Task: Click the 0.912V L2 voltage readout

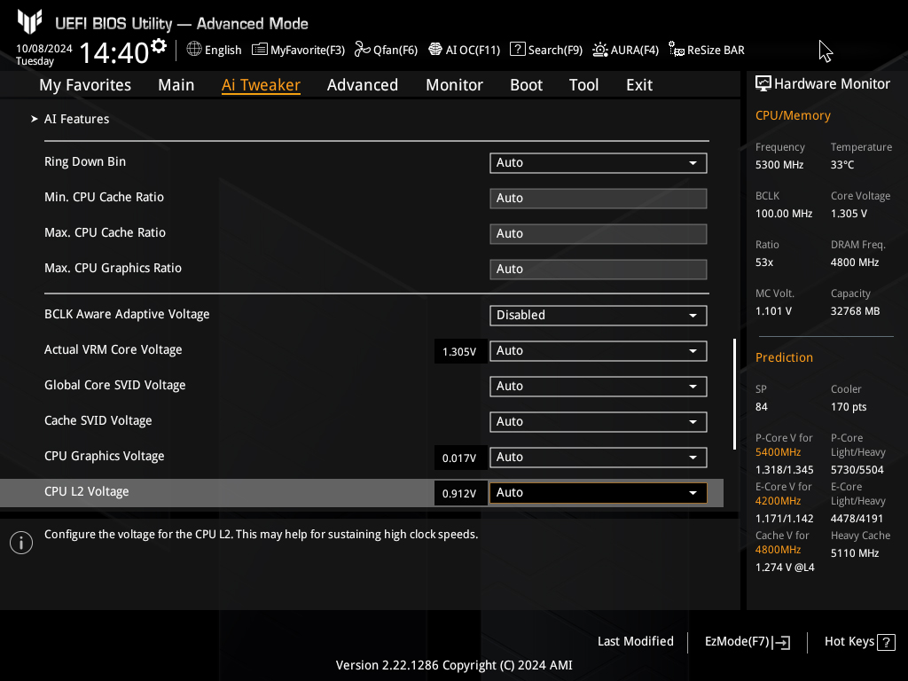Action: [x=460, y=493]
